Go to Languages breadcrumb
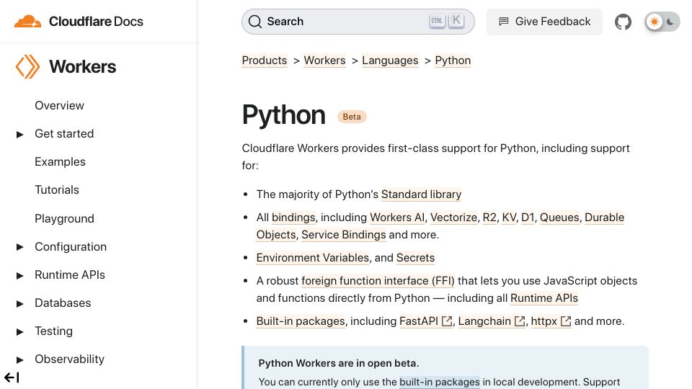This screenshot has width=692, height=389. [390, 61]
